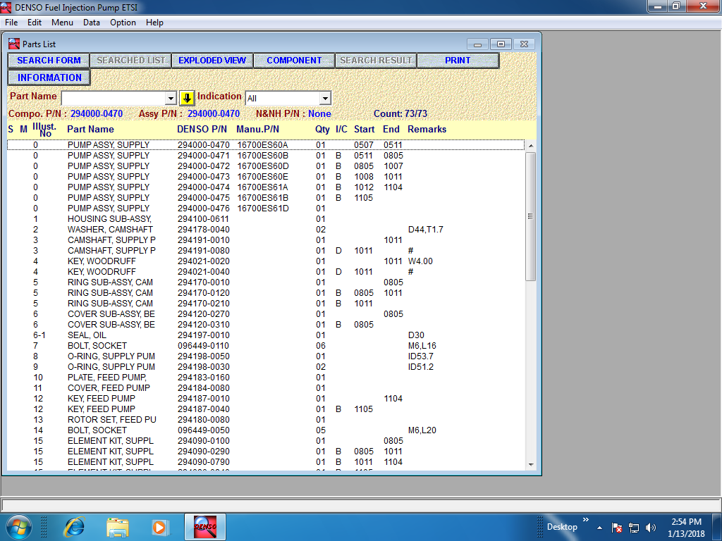The height and width of the screenshot is (541, 722).
Task: Select the SEAL, OIL row
Action: (266, 335)
